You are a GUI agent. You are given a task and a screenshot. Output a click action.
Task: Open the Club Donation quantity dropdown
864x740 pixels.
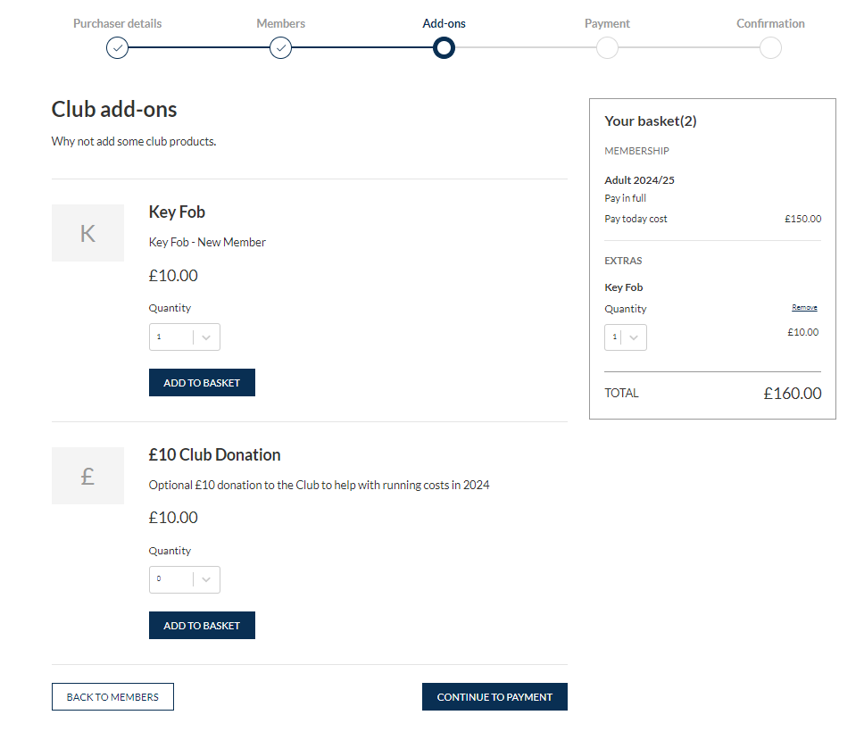click(x=185, y=579)
